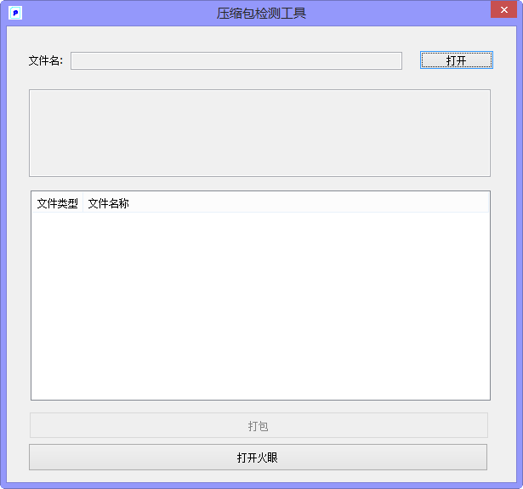Viewport: 523px width, 489px height.
Task: Click the blank title bar area right of the title
Action: pos(400,13)
